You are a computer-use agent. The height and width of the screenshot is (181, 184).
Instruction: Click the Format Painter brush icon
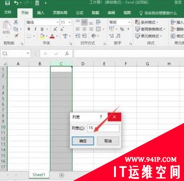[x=16, y=36]
